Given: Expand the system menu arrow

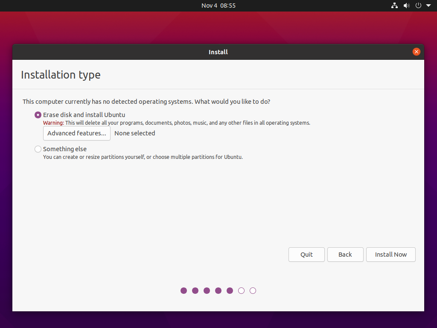Looking at the screenshot, I should click(428, 6).
